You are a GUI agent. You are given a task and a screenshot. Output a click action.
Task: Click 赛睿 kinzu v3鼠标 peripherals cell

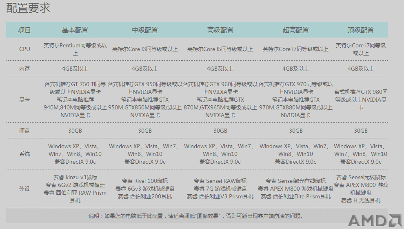click(75, 189)
